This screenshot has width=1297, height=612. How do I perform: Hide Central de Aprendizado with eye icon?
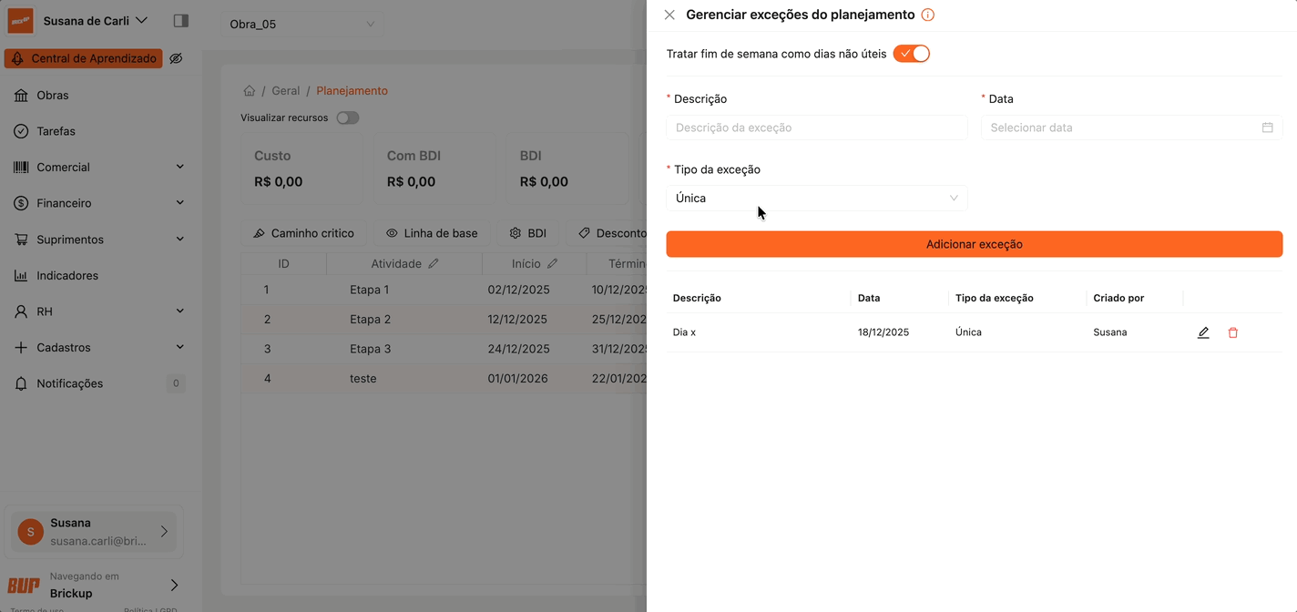coord(177,58)
